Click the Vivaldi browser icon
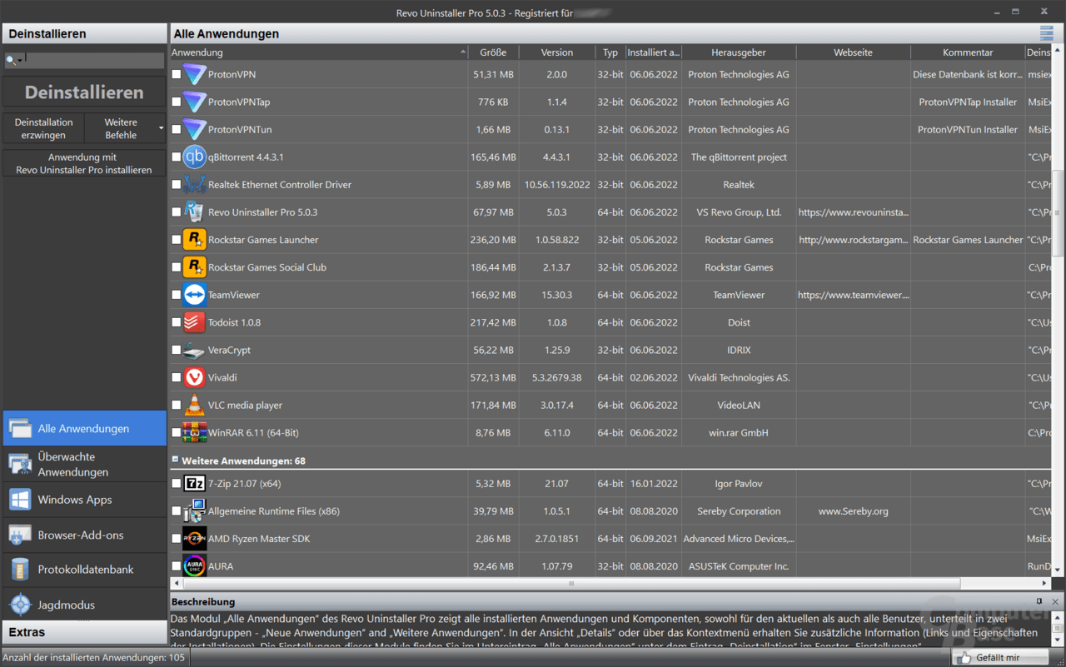This screenshot has height=667, width=1066. [194, 377]
